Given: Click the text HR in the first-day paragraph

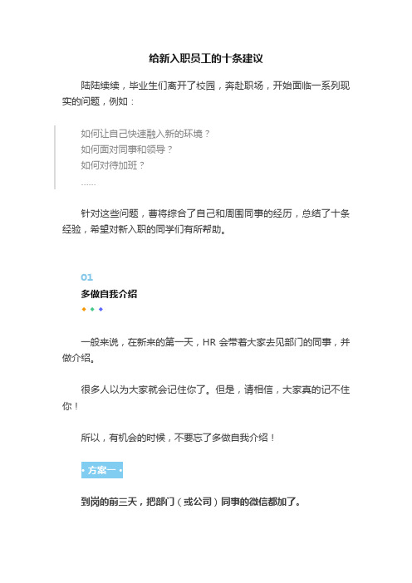Looking at the screenshot, I should pyautogui.click(x=209, y=342).
